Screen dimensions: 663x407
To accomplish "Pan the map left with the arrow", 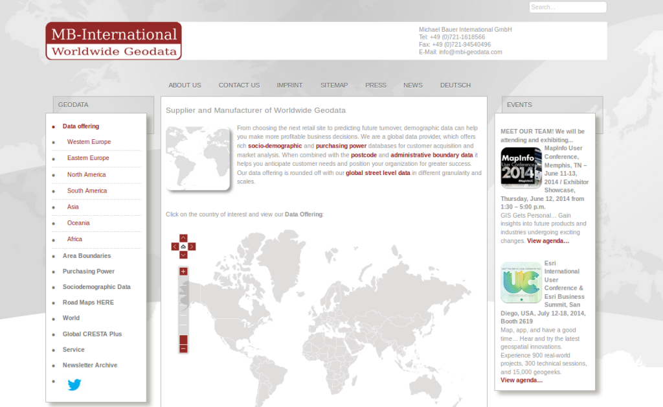I will coord(175,247).
